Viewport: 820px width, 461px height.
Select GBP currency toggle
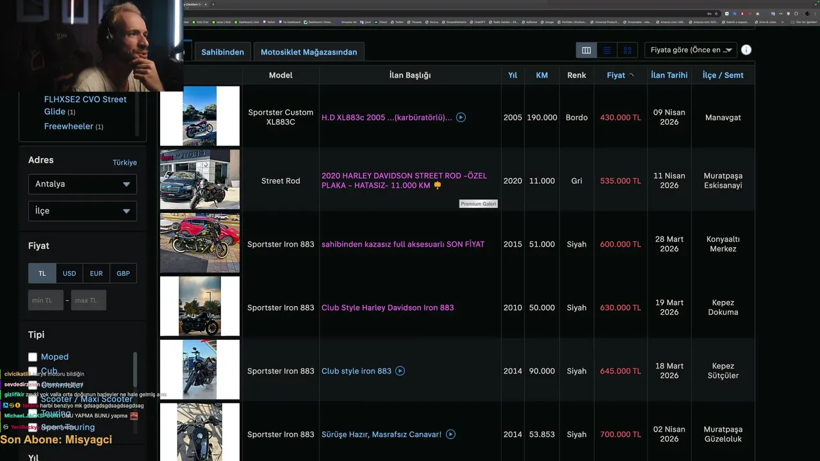coord(123,273)
